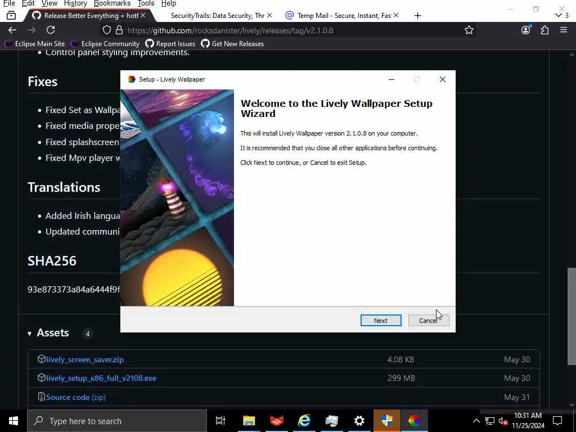
Task: Open Task View on the taskbar
Action: point(220,421)
